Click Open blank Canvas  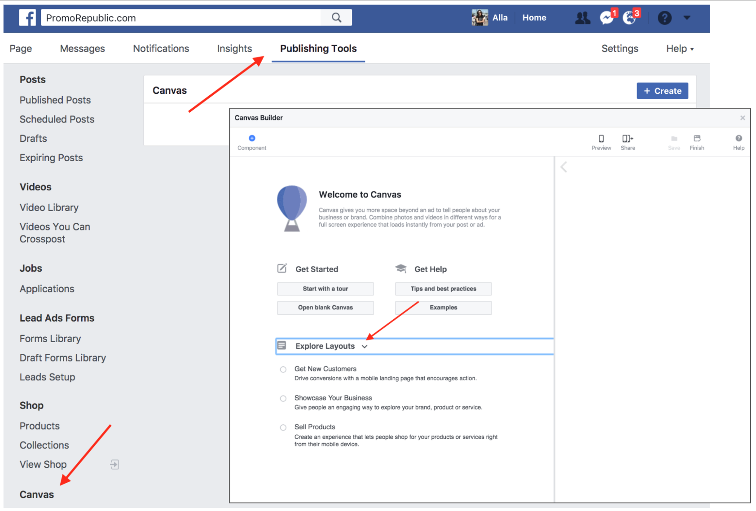pos(325,308)
